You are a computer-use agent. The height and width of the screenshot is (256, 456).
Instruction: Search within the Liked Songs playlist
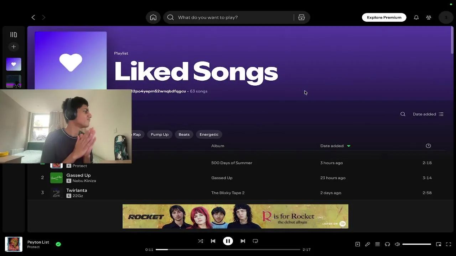click(403, 114)
